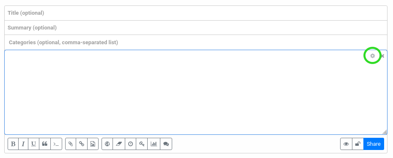Open the permissions settings with the lock icon
This screenshot has height=158, width=393.
point(358,144)
